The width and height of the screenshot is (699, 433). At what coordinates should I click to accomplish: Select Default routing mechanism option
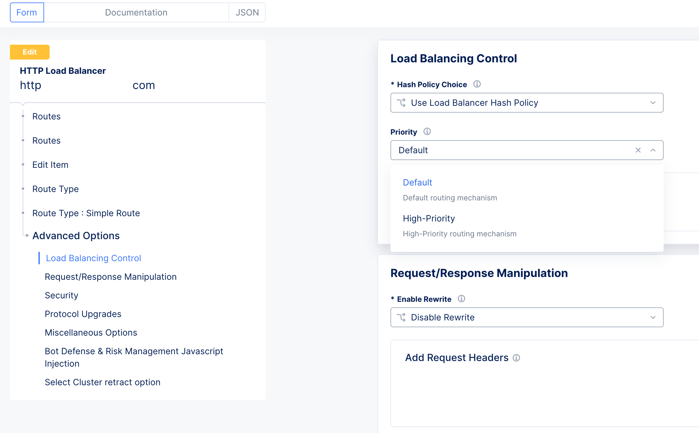coord(417,183)
